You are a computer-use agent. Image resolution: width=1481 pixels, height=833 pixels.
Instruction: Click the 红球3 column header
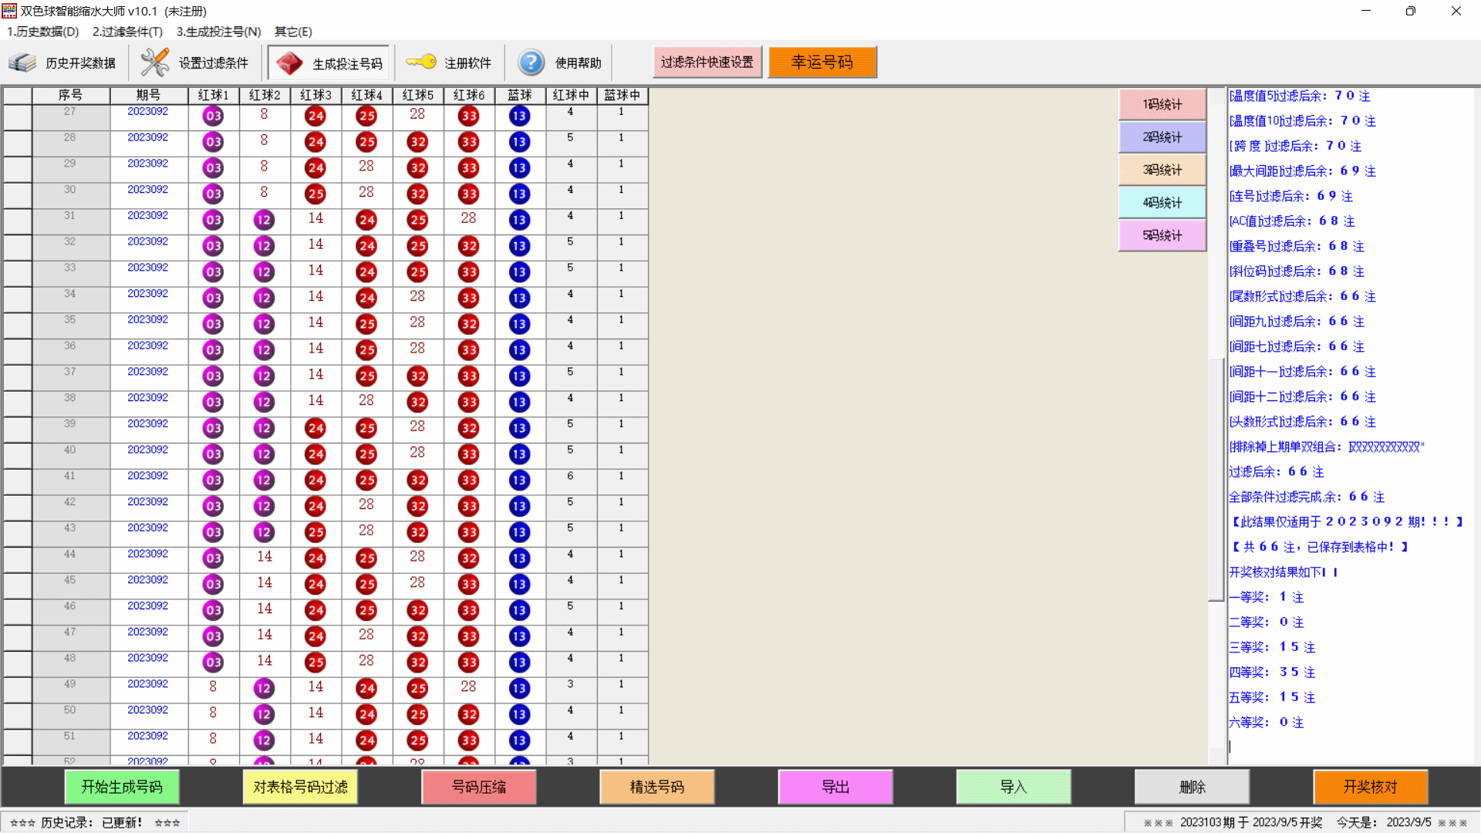[x=315, y=95]
